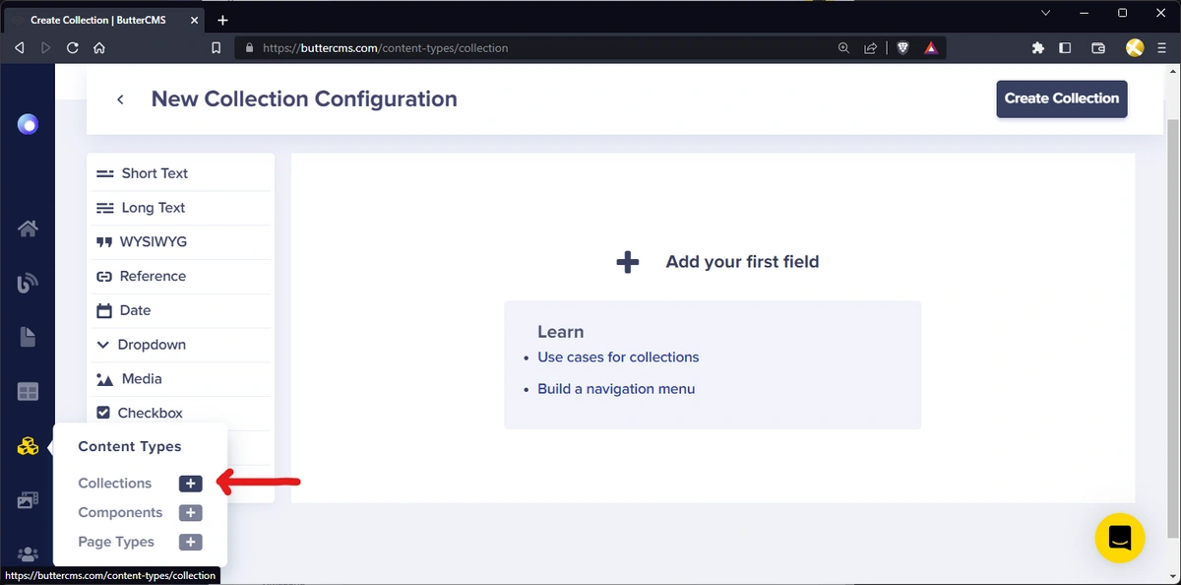Click the address bar URL

coord(386,47)
